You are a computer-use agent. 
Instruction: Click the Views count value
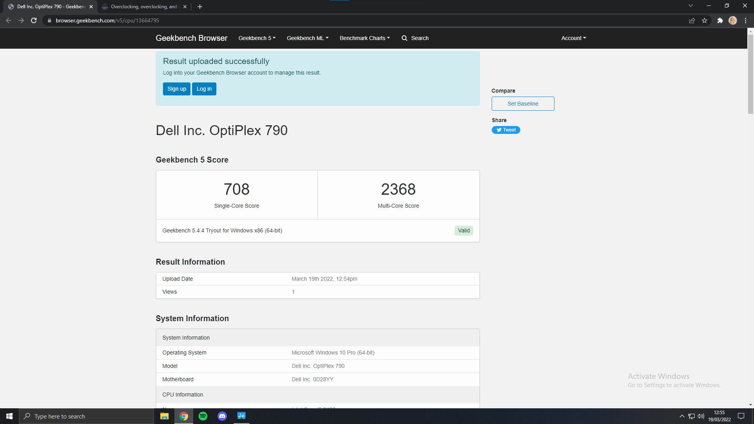tap(293, 292)
